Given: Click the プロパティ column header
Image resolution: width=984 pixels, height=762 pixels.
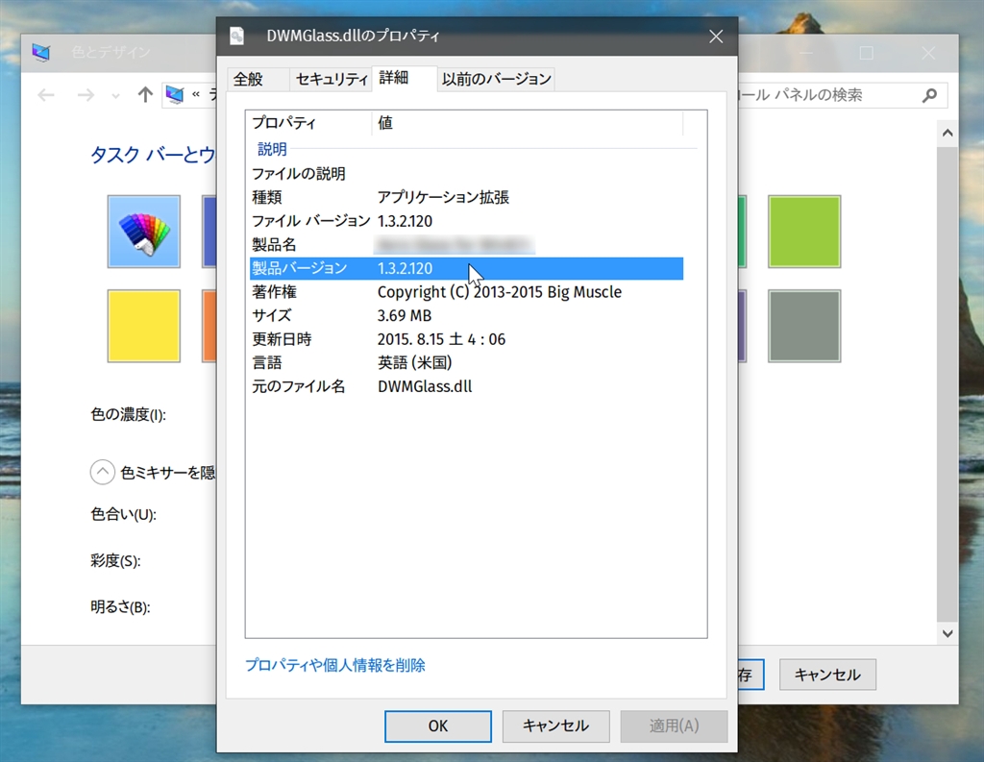Looking at the screenshot, I should pyautogui.click(x=310, y=123).
